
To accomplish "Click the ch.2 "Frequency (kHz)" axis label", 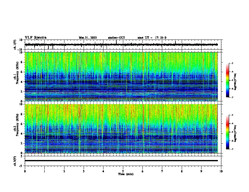I will coord(17,125).
